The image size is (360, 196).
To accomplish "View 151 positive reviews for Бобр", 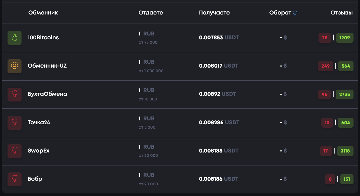I will click(x=347, y=179).
